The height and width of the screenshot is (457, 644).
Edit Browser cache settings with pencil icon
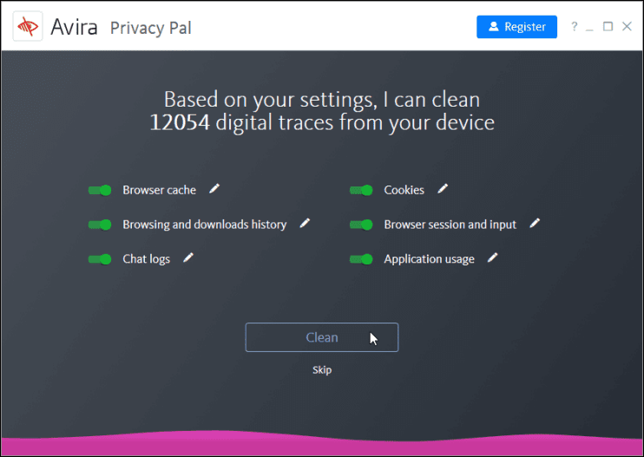tap(214, 189)
